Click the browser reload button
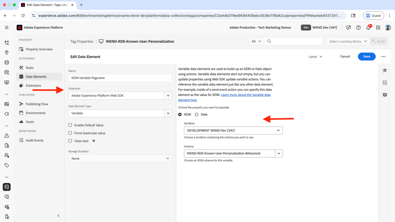 pyautogui.click(x=23, y=16)
